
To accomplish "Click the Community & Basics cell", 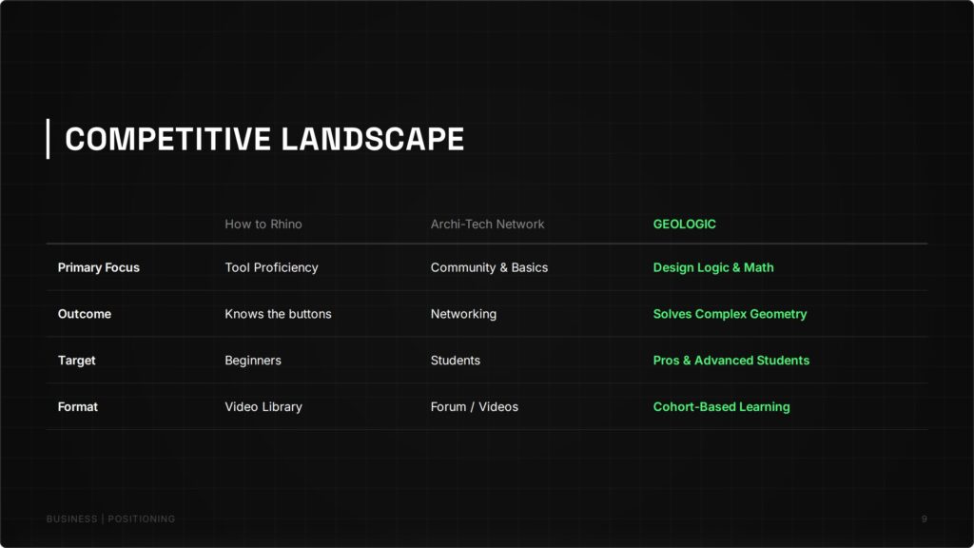I will click(x=489, y=267).
